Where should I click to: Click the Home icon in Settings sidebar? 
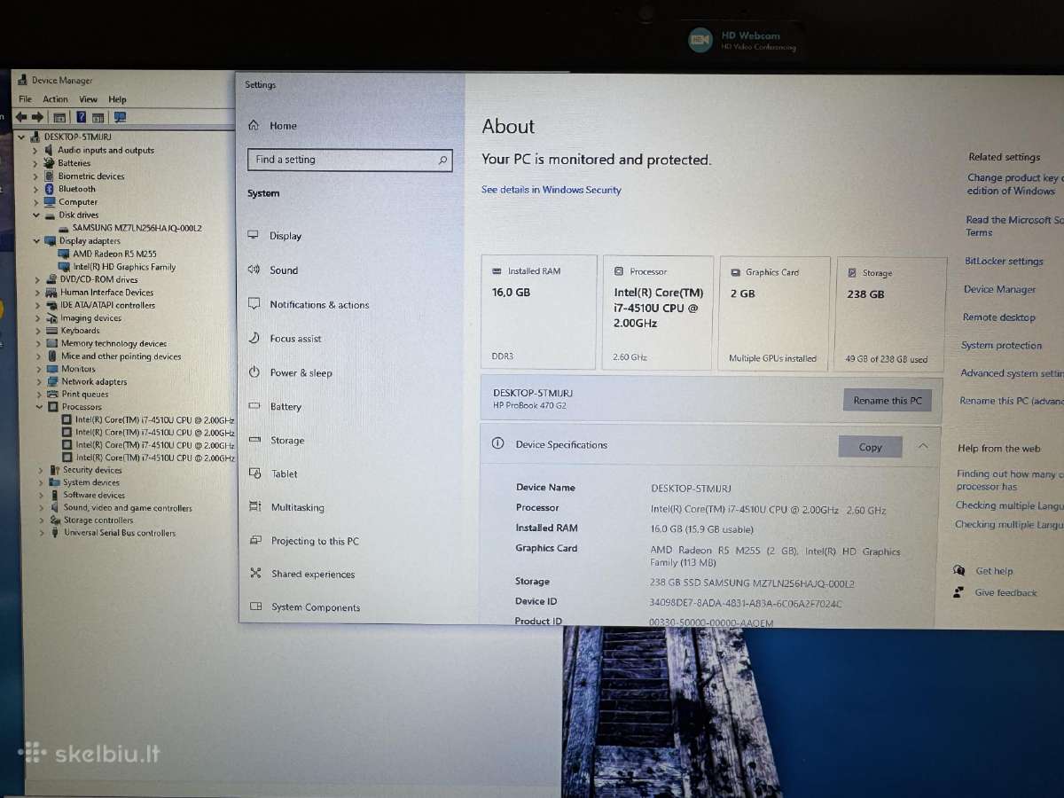point(254,126)
